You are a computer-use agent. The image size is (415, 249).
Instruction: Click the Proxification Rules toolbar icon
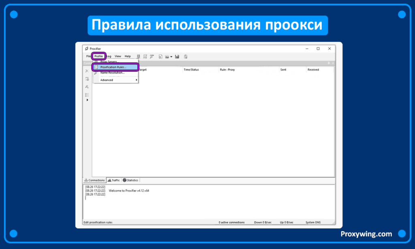click(x=145, y=56)
